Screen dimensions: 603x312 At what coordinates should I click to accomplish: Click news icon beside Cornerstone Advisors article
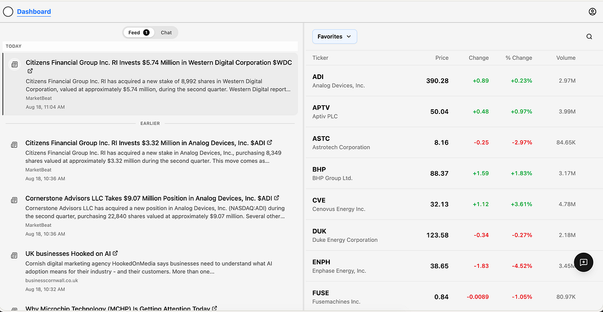click(x=14, y=200)
